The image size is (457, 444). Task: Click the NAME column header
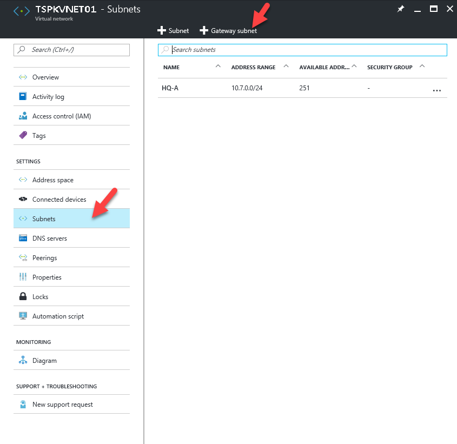pos(171,68)
